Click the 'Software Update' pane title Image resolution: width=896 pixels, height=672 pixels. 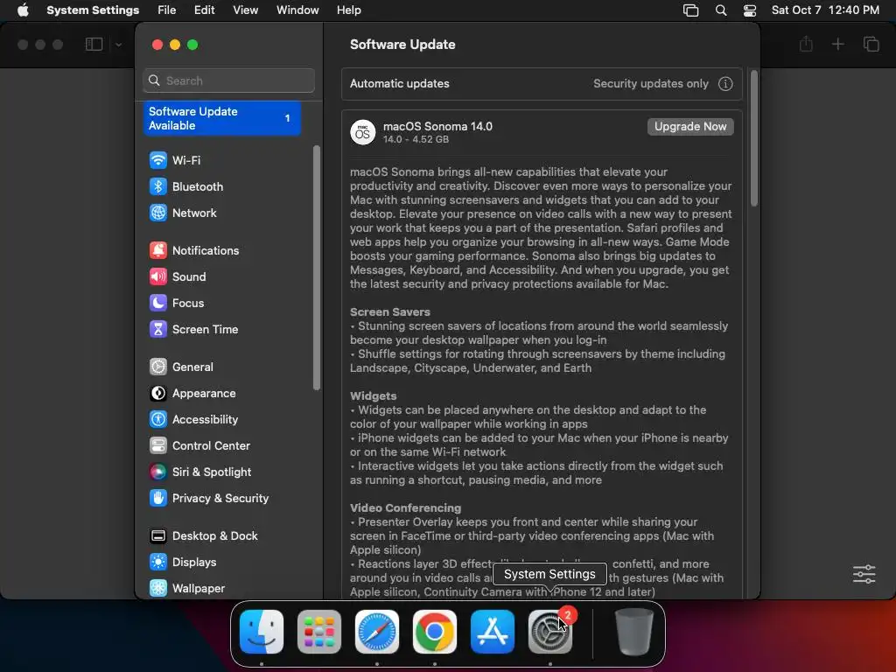pos(402,45)
